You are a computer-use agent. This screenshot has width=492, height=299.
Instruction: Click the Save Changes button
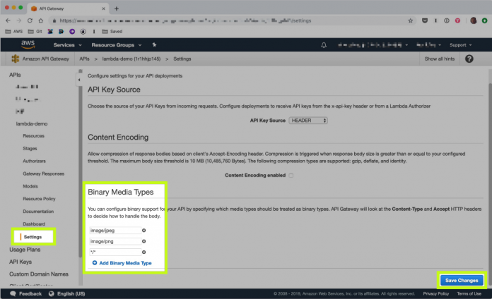click(461, 280)
